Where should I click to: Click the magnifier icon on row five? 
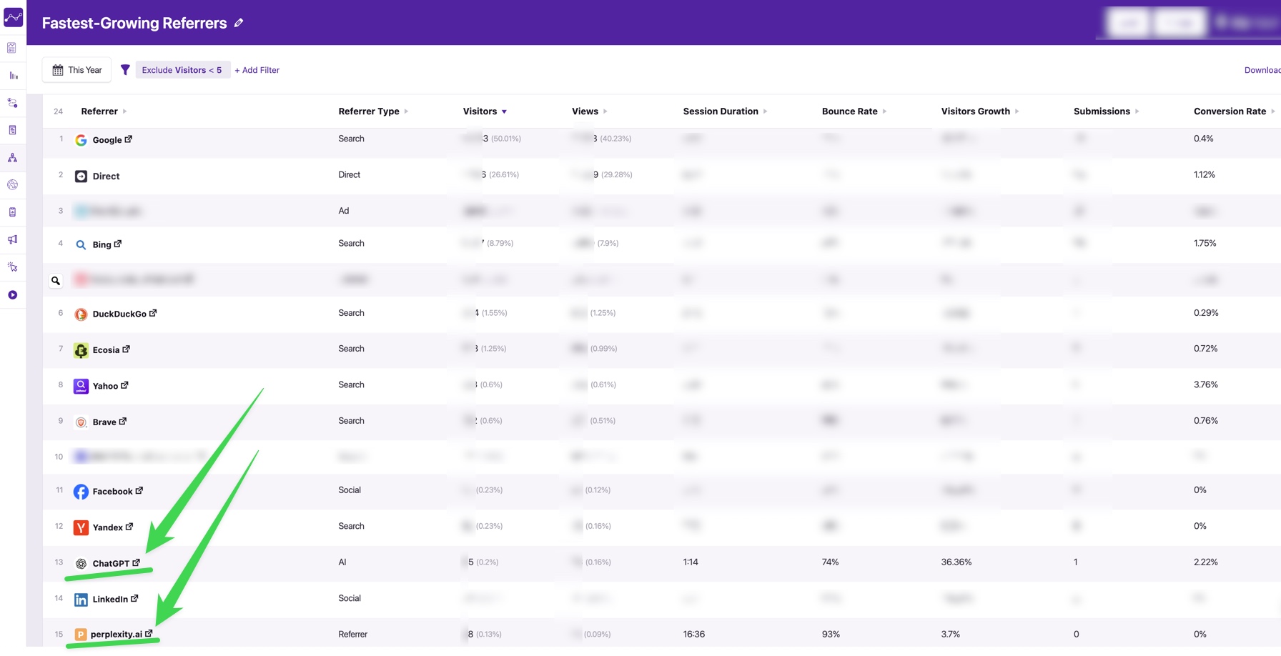[x=56, y=281]
